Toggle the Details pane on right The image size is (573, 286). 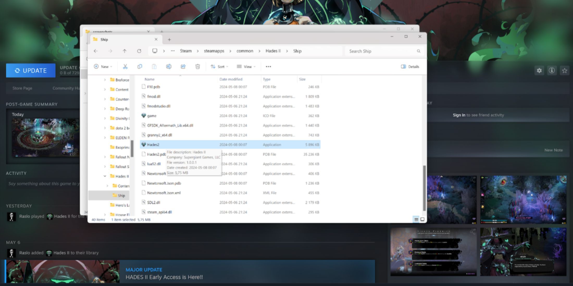click(x=409, y=66)
